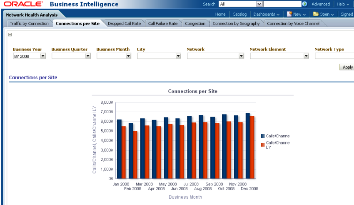The image size is (354, 205).
Task: Click the search text input field
Action: coord(282,4)
